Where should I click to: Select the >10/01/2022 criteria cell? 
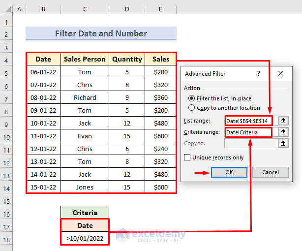tap(85, 238)
